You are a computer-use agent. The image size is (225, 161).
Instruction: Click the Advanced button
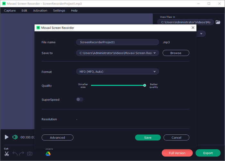point(58,138)
